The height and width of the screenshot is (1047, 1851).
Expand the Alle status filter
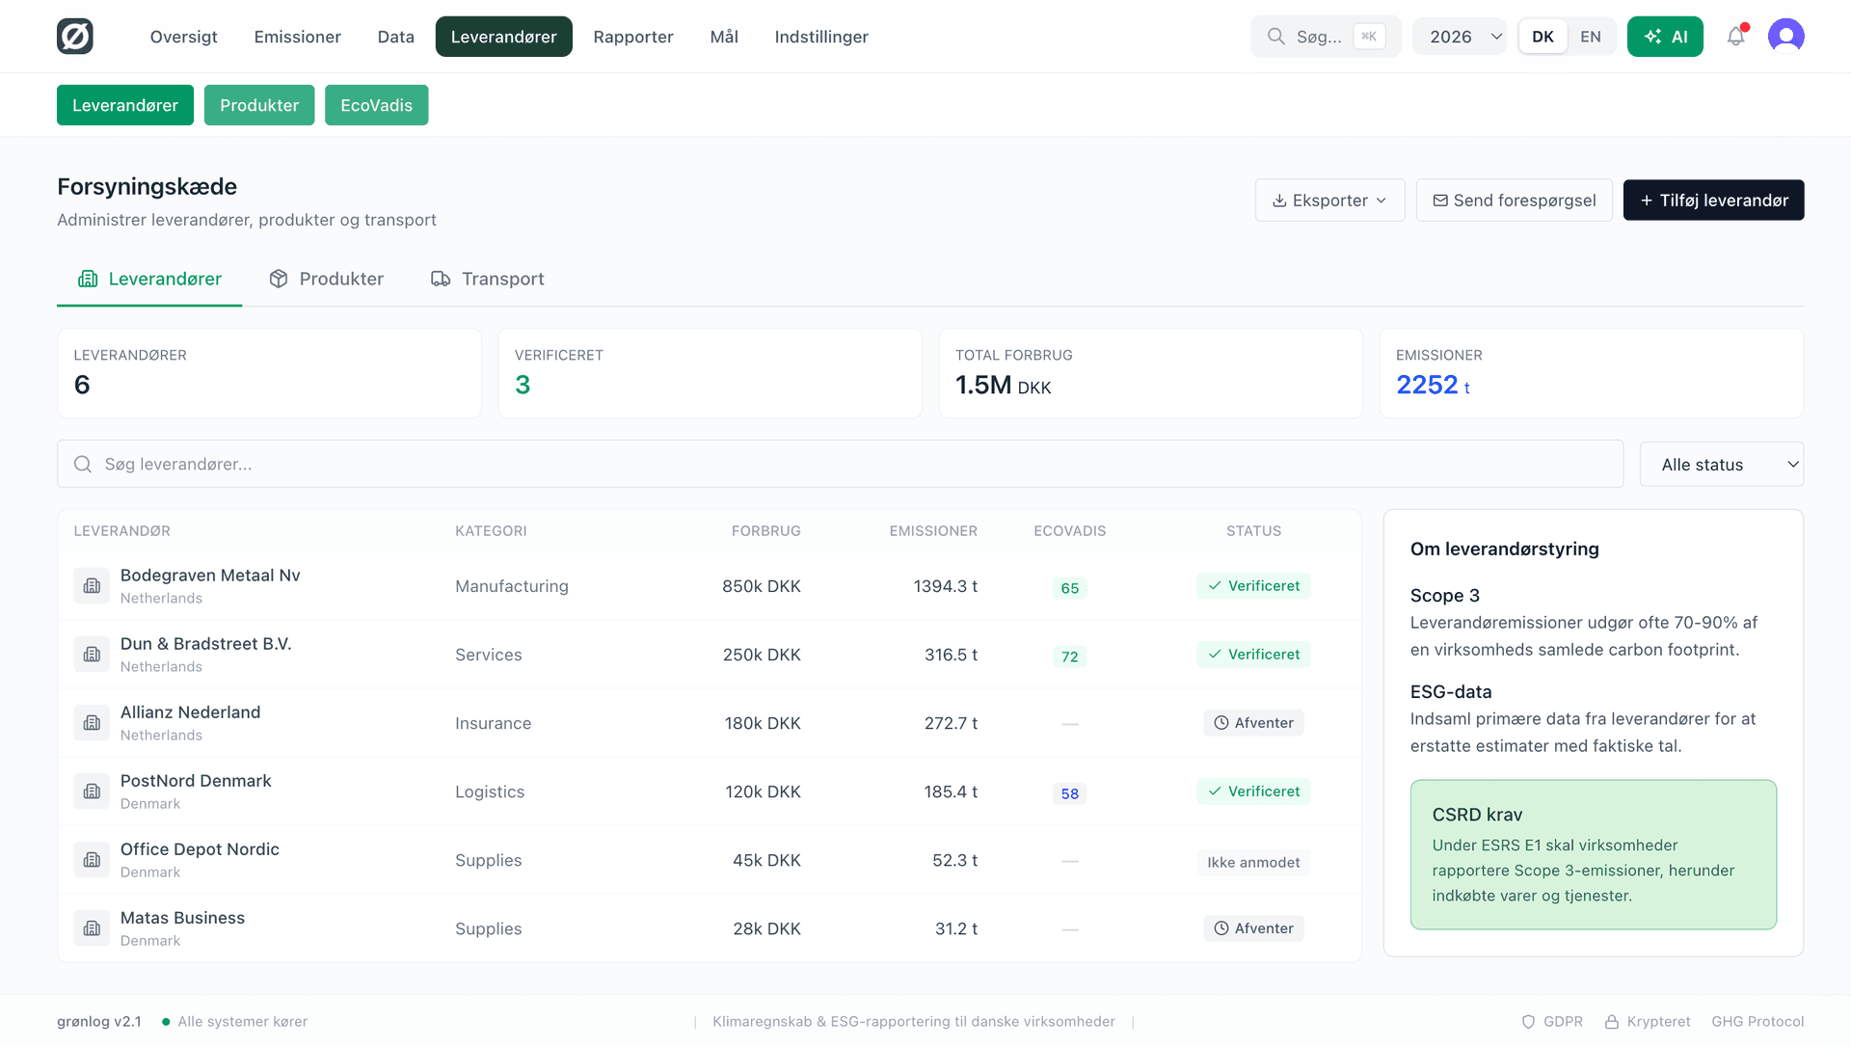click(x=1721, y=465)
